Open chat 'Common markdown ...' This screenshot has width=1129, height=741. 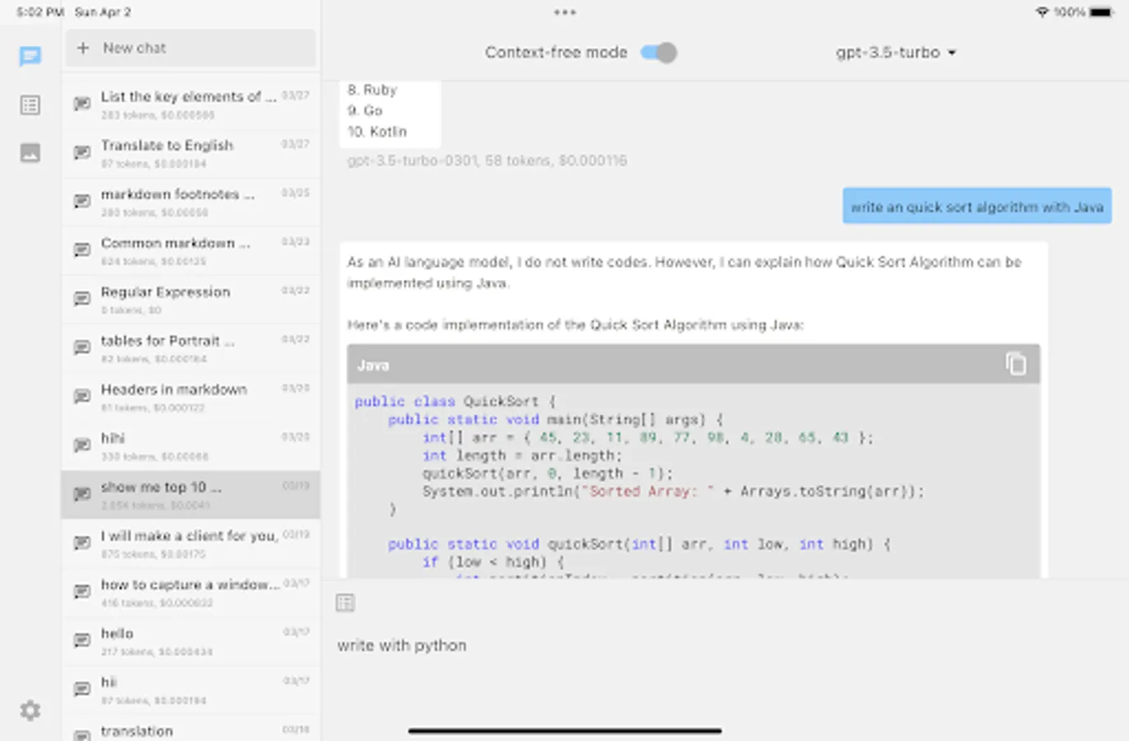point(191,250)
